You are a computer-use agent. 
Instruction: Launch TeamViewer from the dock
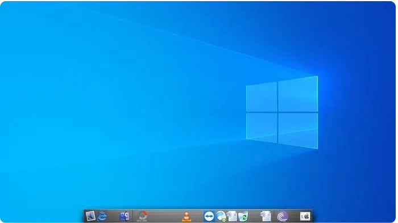(209, 216)
